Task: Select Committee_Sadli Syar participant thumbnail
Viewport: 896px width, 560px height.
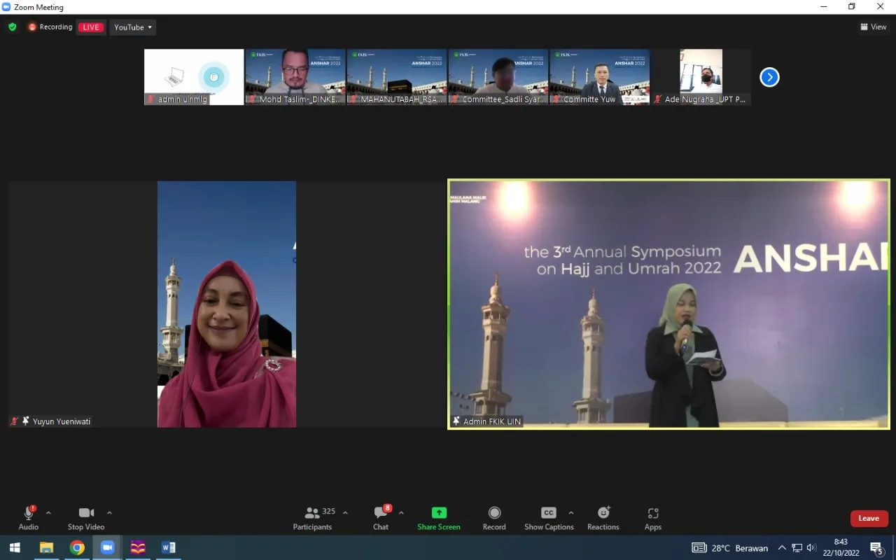Action: (x=498, y=77)
